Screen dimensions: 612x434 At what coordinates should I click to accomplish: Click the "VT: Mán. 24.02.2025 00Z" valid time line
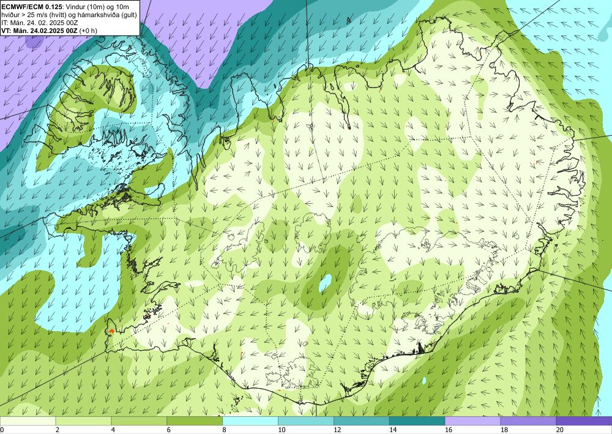pos(40,31)
